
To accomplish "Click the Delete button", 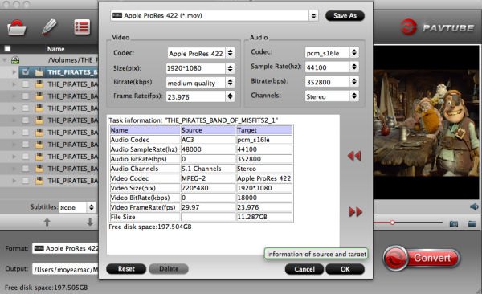I will pyautogui.click(x=169, y=269).
